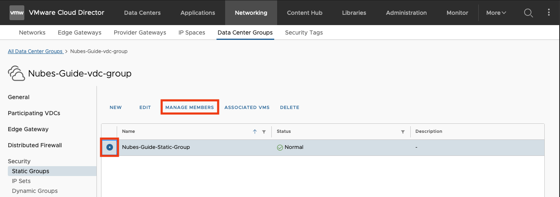560x197 pixels.
Task: Click the Status column header
Action: [284, 132]
